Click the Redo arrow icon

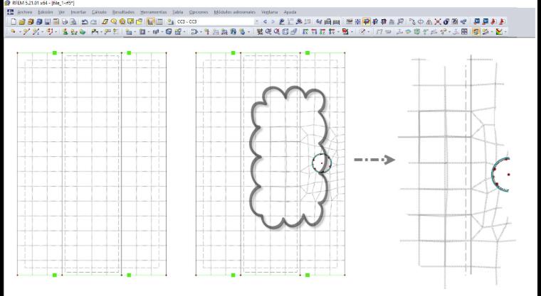coord(93,22)
